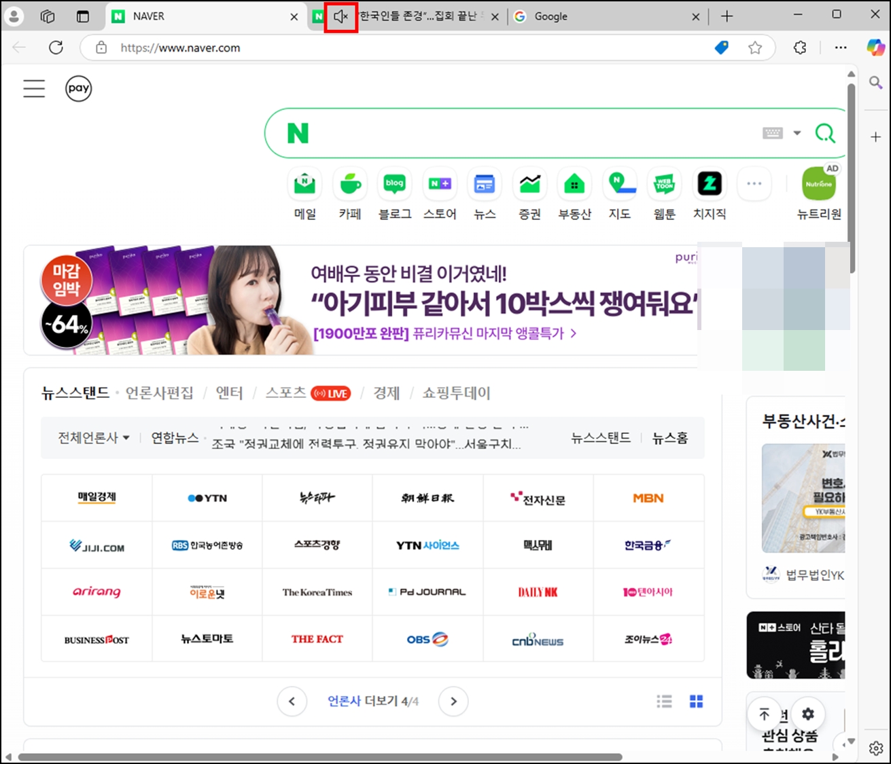
Task: Open the News (뉴스) shortcut icon
Action: point(485,184)
